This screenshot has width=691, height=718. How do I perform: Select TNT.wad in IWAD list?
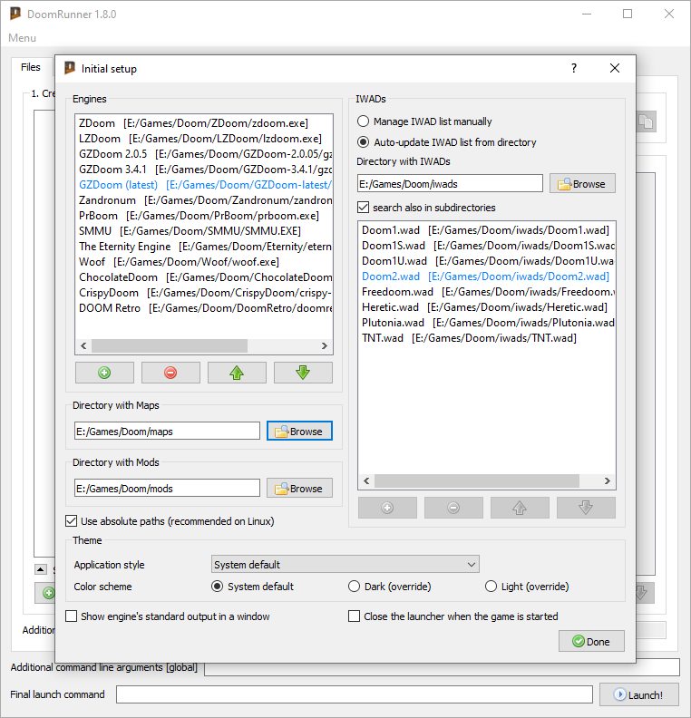pos(487,338)
